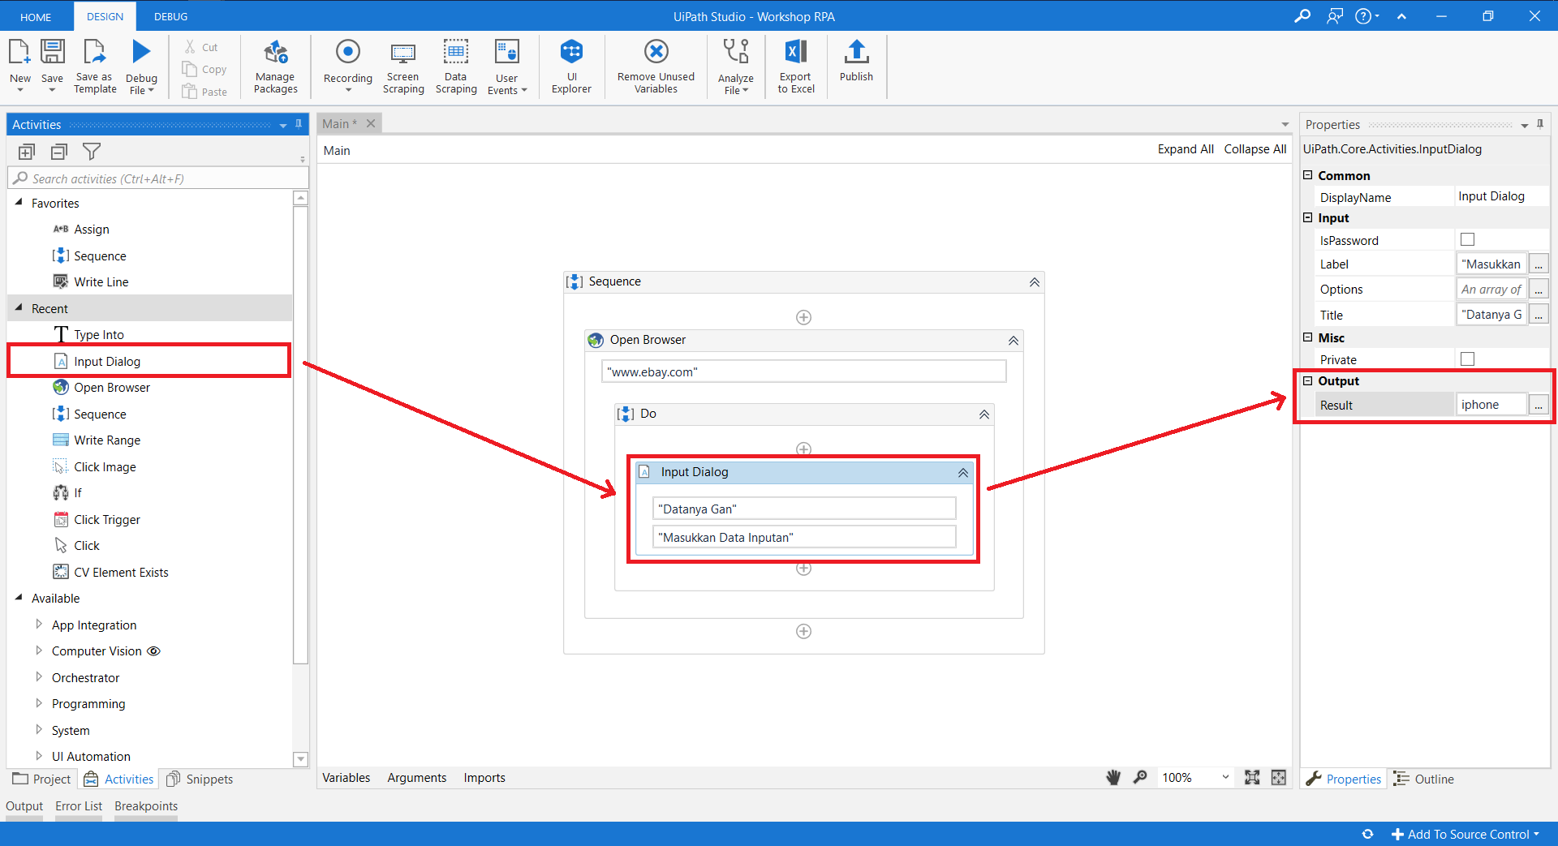Switch to the DEBUG ribbon tab

tap(170, 16)
